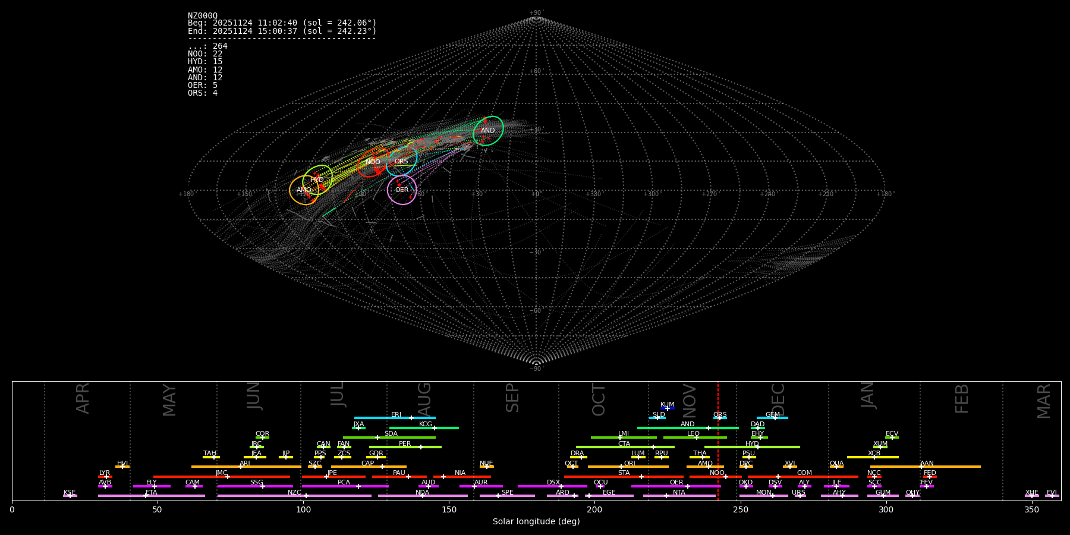Click the red dashed current solar longitude line
This screenshot has height=535, width=1070.
coord(717,440)
